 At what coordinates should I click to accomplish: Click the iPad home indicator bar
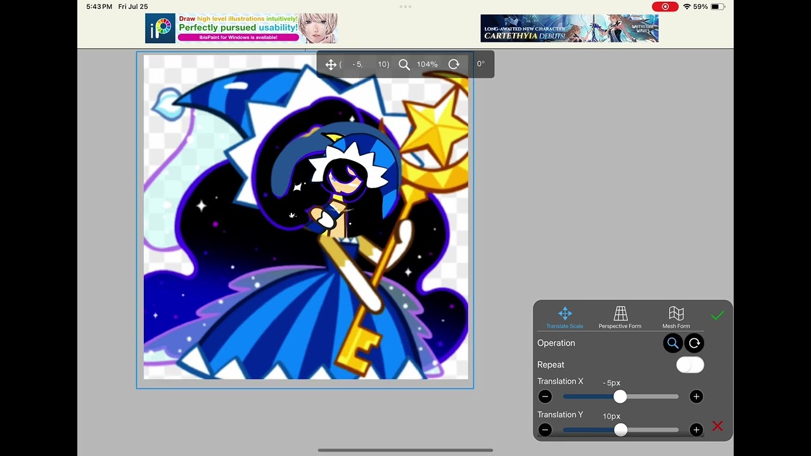point(405,450)
